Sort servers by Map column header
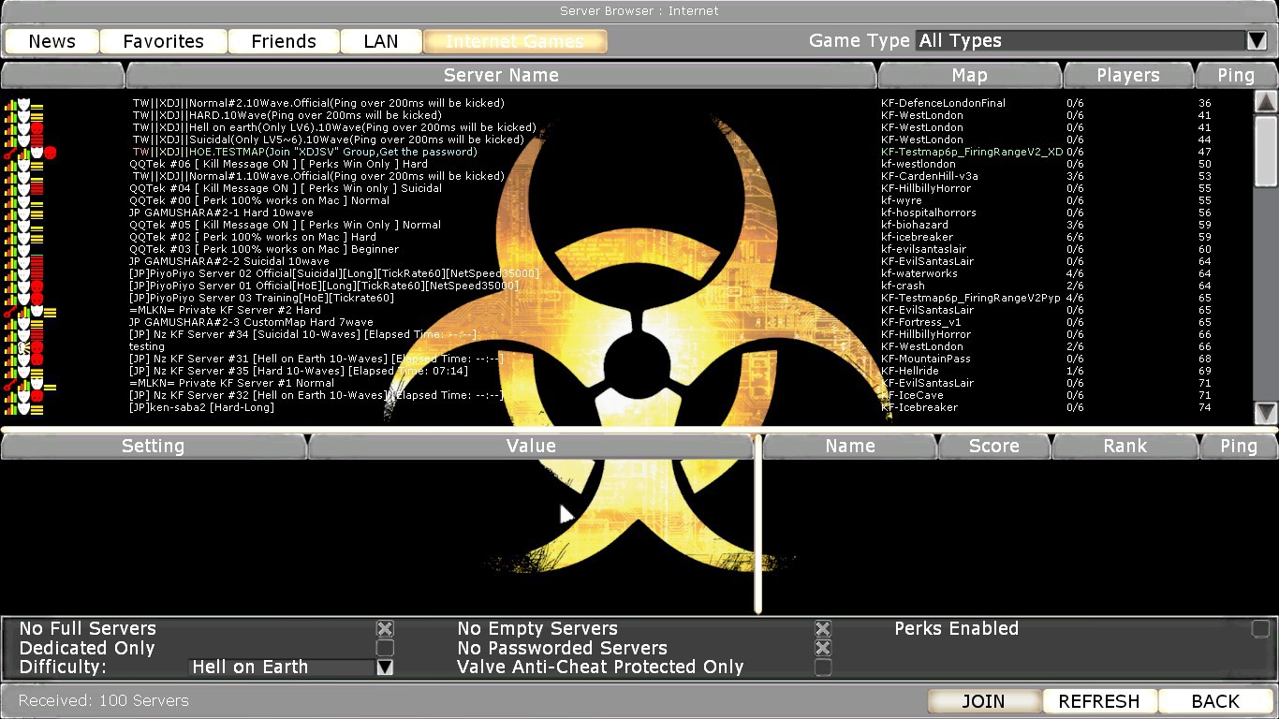This screenshot has height=719, width=1279. point(970,75)
